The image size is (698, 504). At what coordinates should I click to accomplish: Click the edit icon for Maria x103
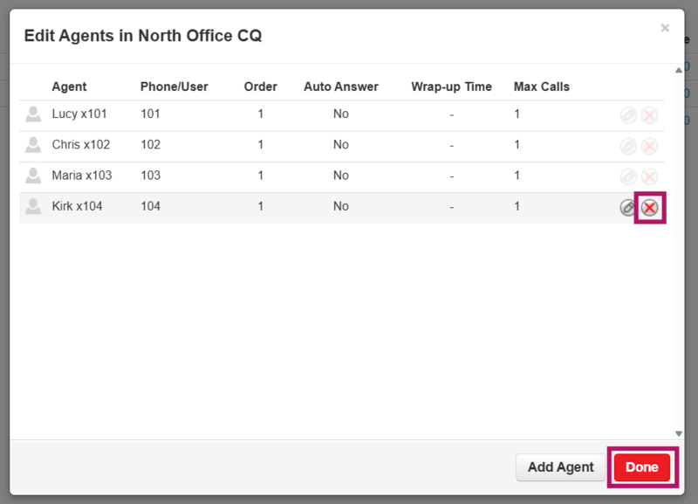point(627,176)
